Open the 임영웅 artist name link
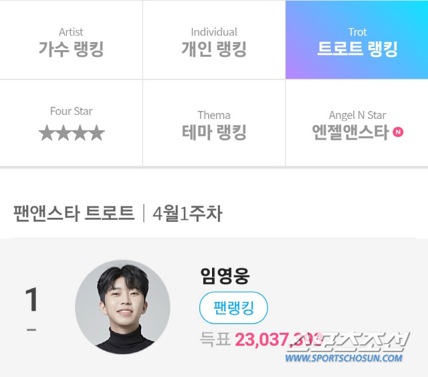 click(x=225, y=276)
